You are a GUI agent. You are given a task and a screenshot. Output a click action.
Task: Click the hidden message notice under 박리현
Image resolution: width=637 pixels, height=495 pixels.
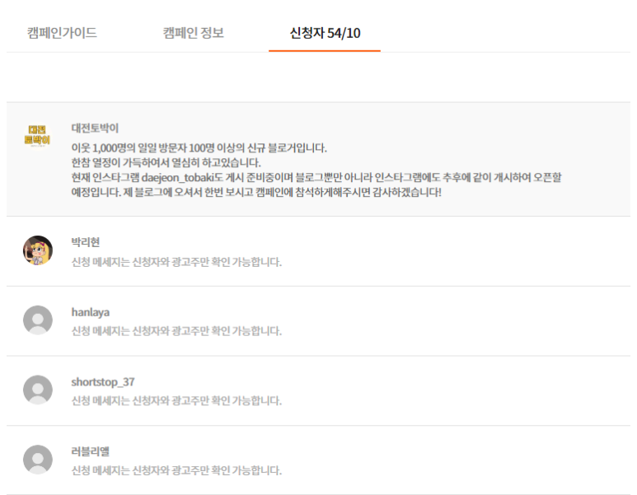(176, 262)
